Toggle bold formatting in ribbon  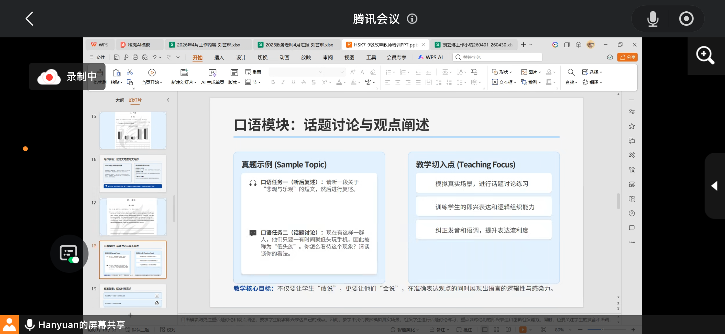pyautogui.click(x=273, y=82)
